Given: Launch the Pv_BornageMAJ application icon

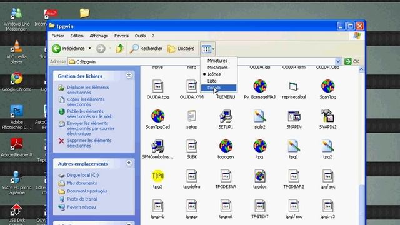Looking at the screenshot, I should (x=260, y=86).
